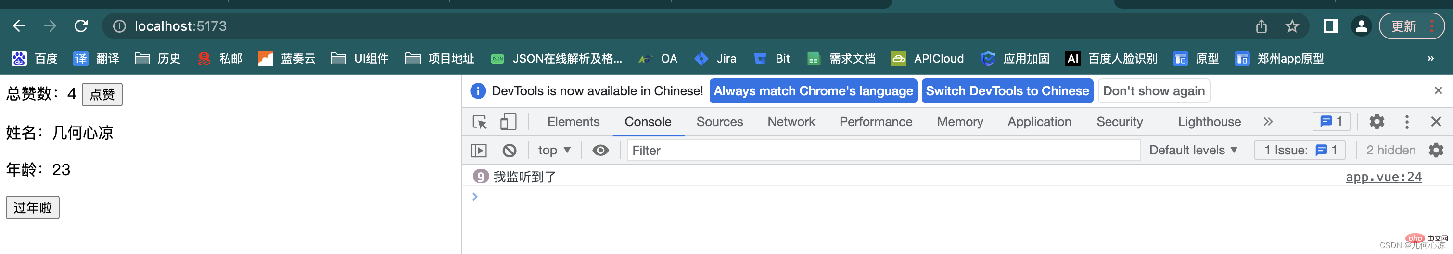This screenshot has width=1453, height=254.
Task: Reload the localhost page
Action: (x=81, y=26)
